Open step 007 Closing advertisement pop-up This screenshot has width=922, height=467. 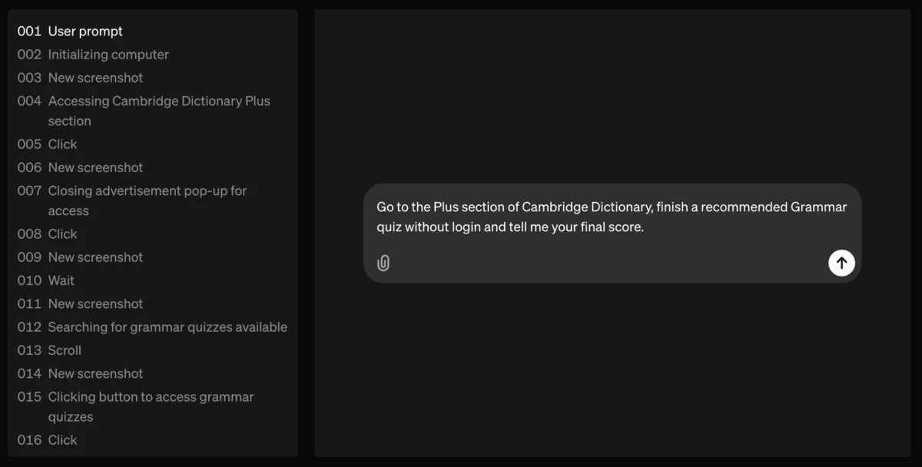point(147,190)
